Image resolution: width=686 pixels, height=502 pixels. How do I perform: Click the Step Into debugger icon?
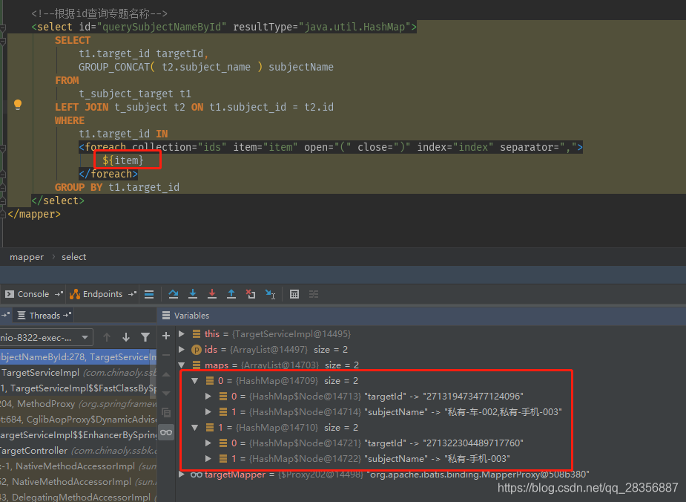[x=193, y=294]
